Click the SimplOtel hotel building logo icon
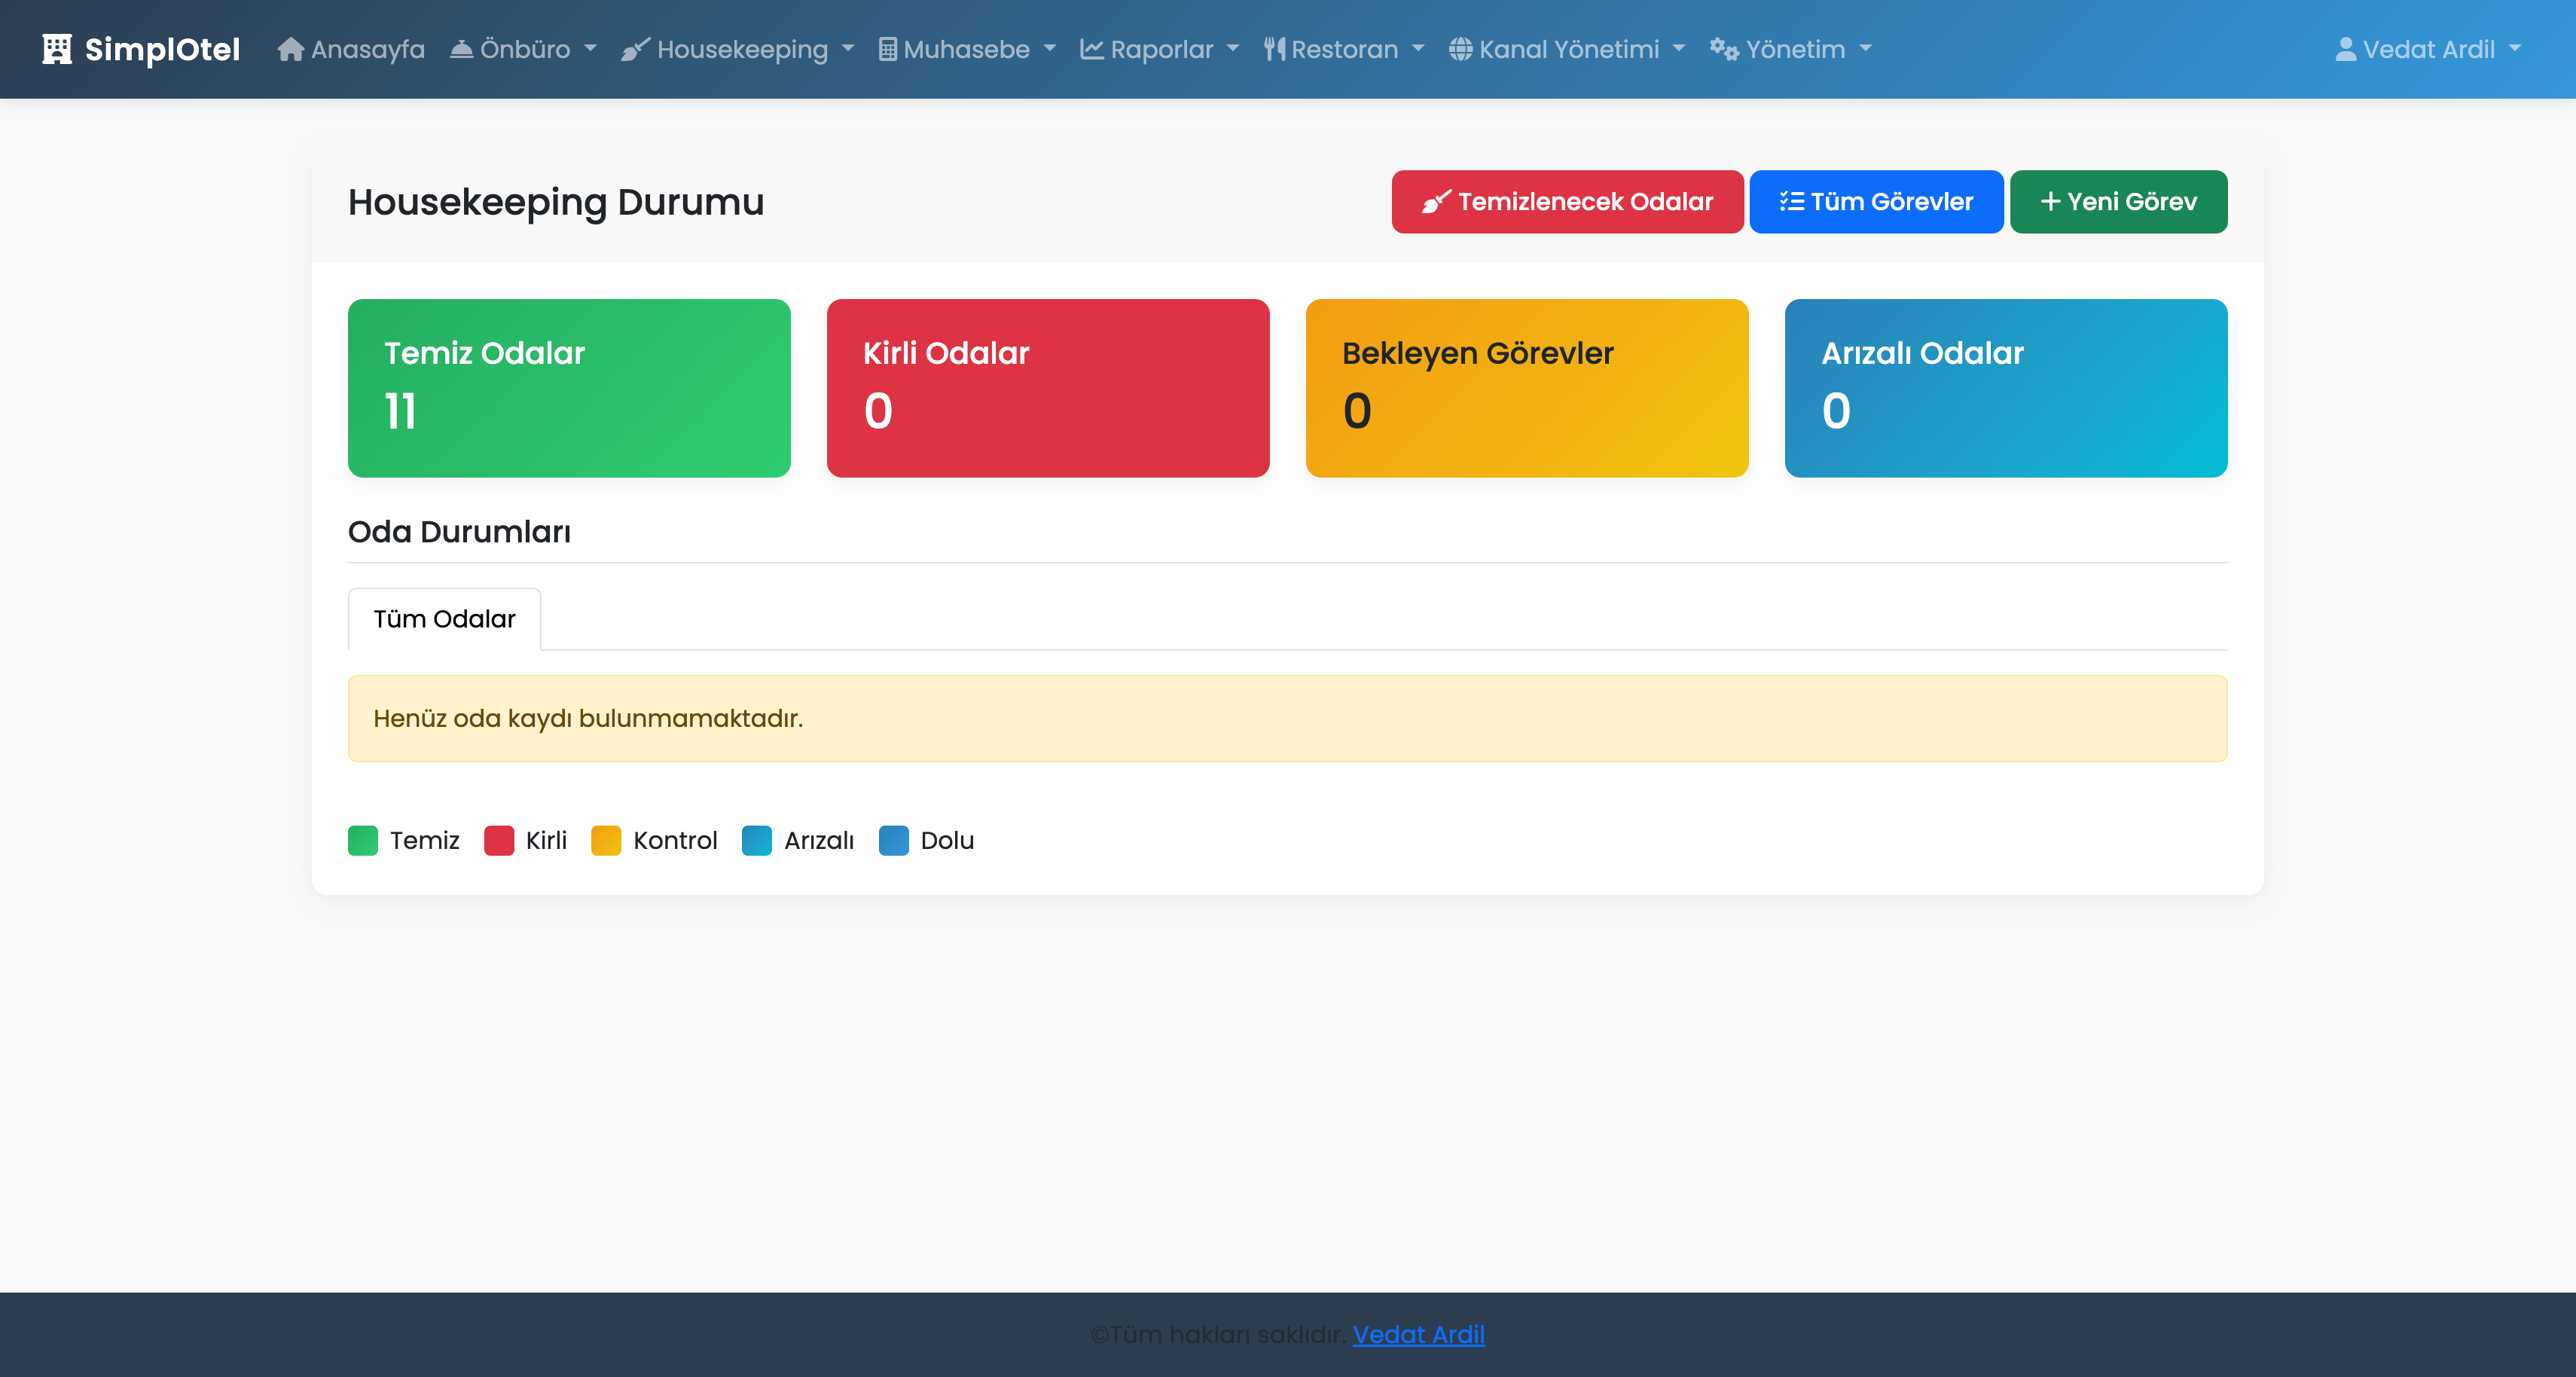This screenshot has width=2576, height=1377. click(57, 49)
